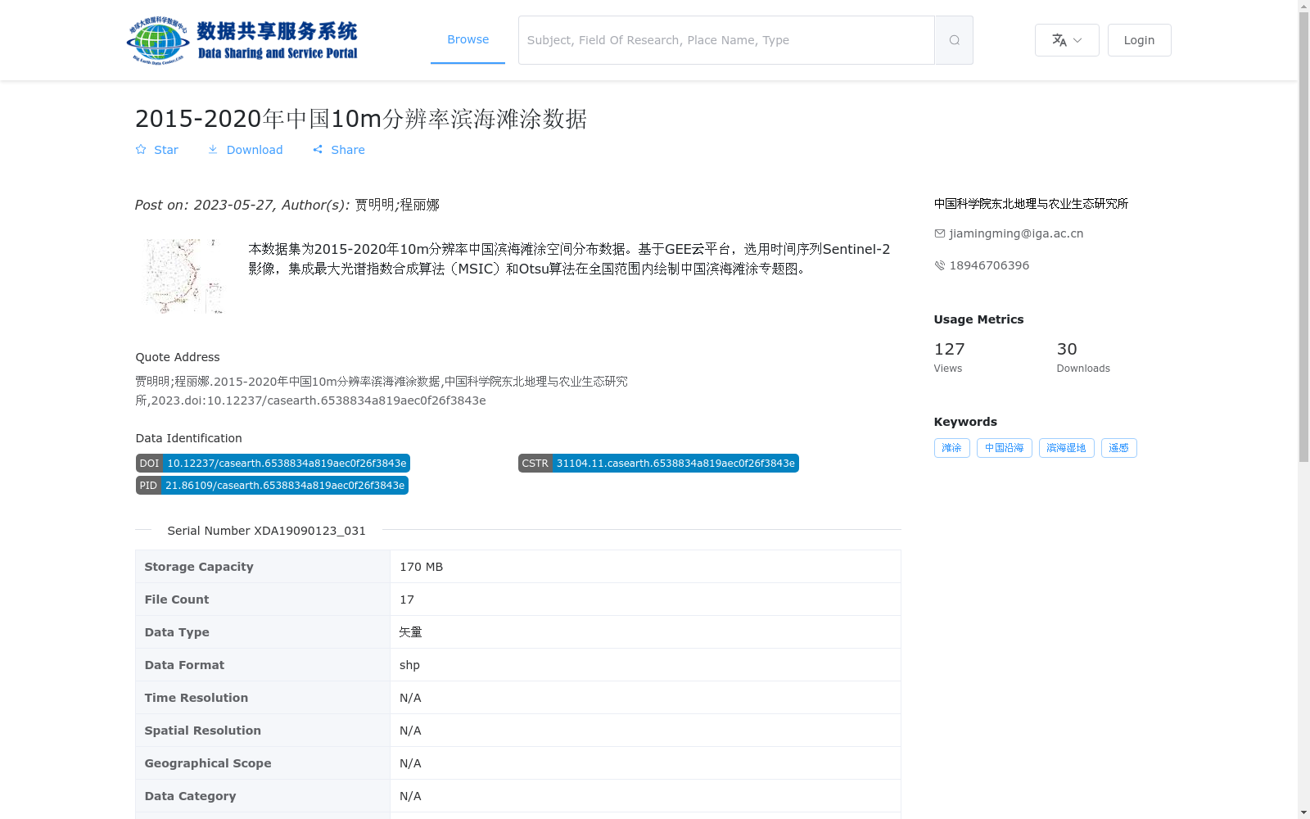
Task: Select the 遥感 keyword tag
Action: pyautogui.click(x=1118, y=448)
